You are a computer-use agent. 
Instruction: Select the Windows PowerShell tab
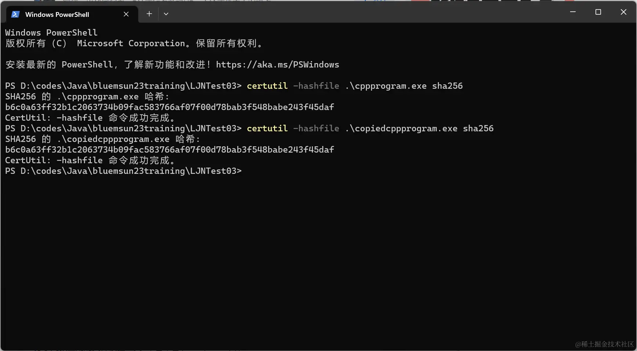[x=57, y=14]
